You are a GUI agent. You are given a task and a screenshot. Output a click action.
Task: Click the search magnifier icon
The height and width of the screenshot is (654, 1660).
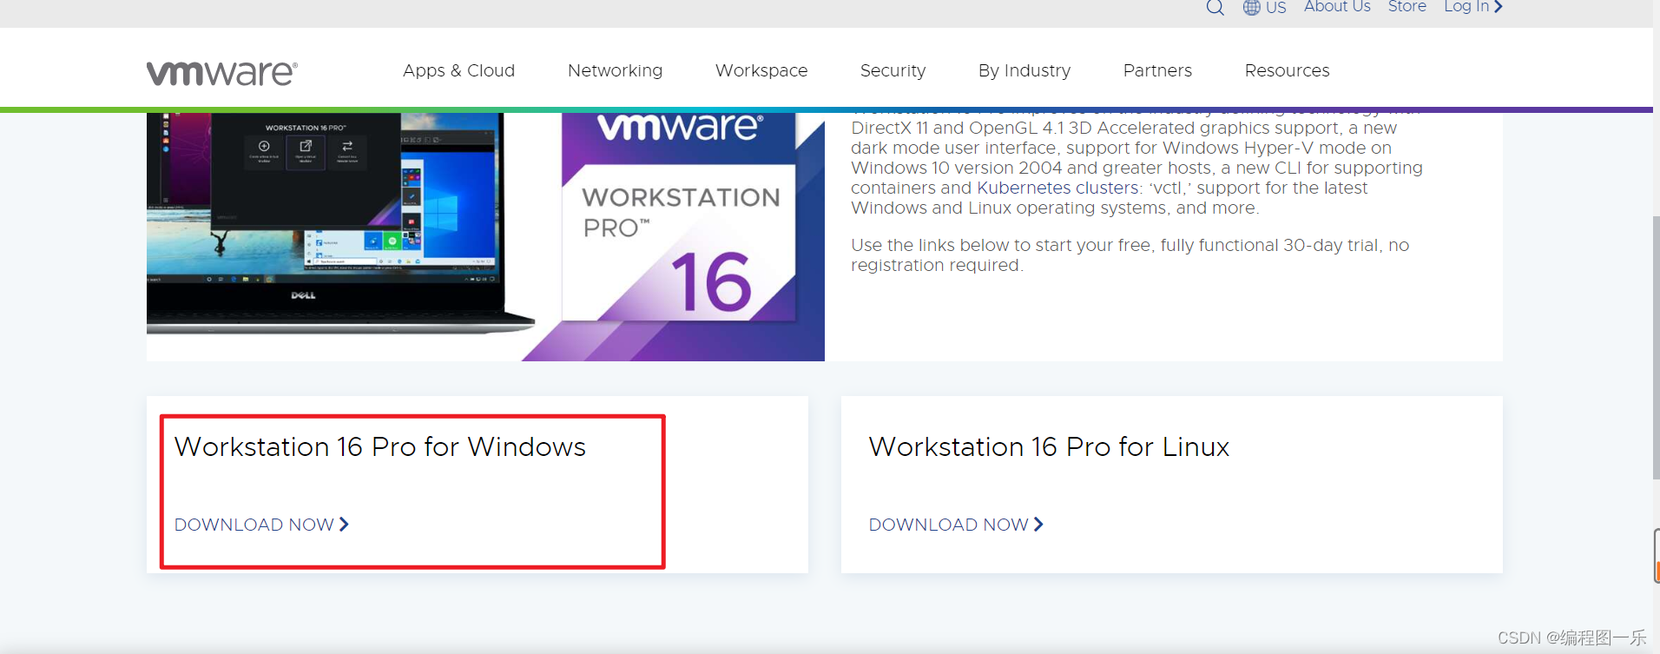coord(1215,8)
